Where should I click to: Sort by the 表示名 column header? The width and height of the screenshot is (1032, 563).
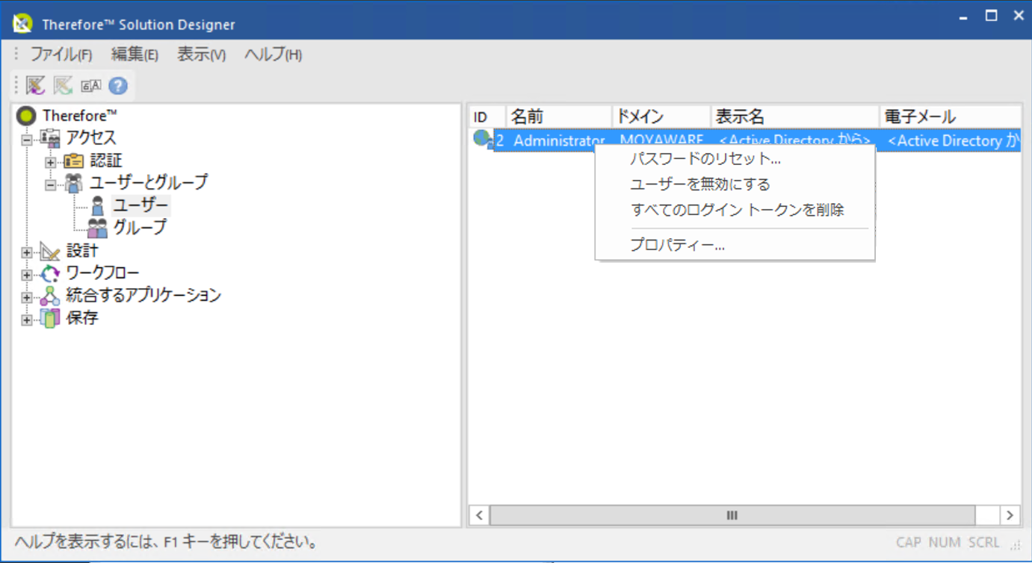point(794,117)
